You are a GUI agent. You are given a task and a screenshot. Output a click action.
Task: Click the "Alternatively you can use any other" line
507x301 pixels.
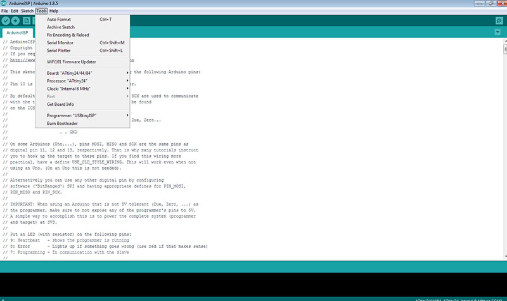click(84, 180)
